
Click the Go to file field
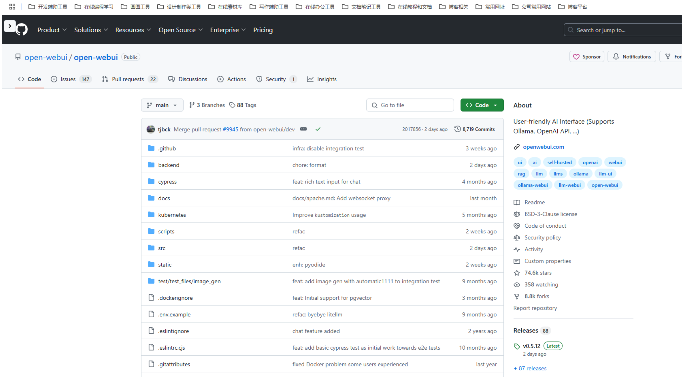[410, 105]
